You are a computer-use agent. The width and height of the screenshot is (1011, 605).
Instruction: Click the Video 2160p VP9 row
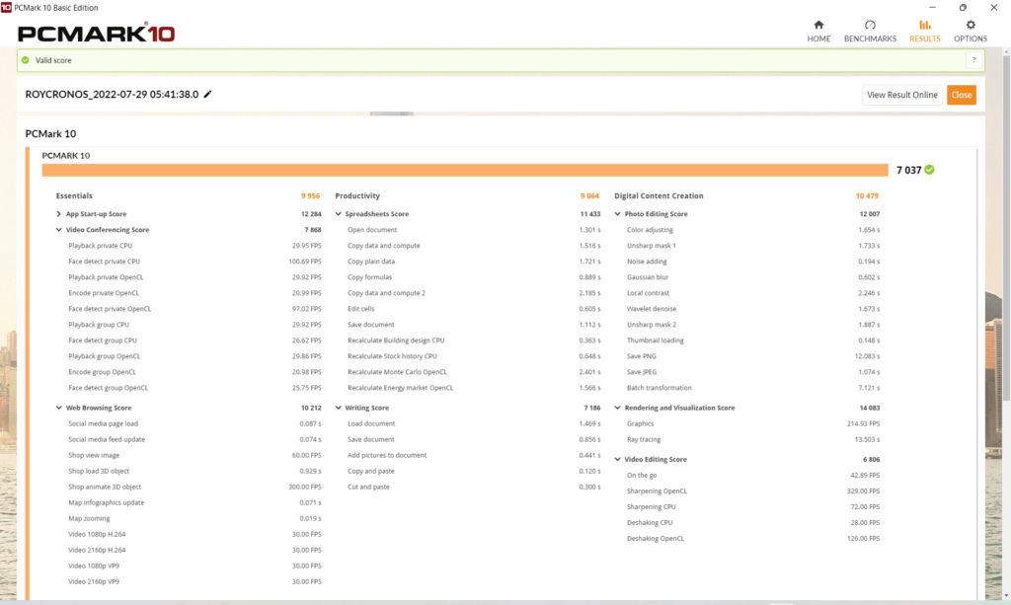coord(194,581)
